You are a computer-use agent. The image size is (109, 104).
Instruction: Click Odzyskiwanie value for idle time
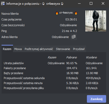pos(68,25)
